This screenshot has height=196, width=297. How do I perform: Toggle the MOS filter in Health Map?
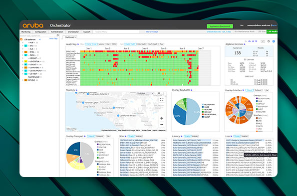click(114, 44)
